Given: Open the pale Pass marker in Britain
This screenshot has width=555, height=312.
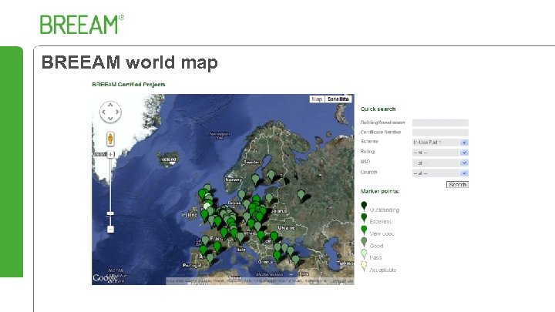Looking at the screenshot, I should (x=207, y=206).
